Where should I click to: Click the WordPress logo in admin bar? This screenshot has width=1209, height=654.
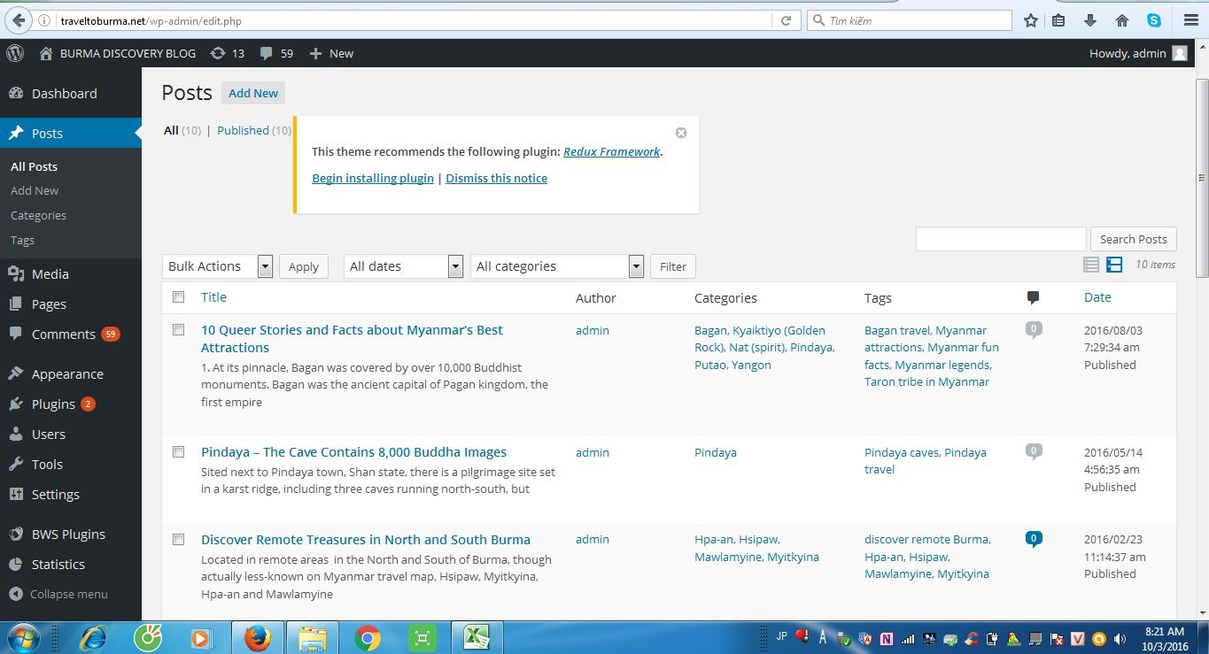[x=15, y=53]
